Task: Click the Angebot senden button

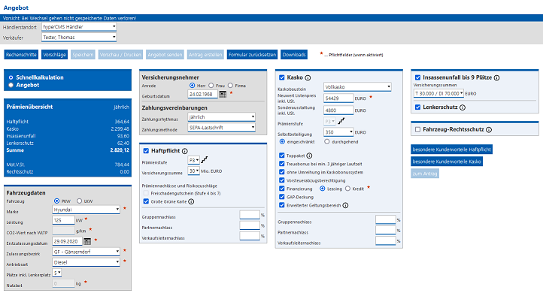Action: click(165, 55)
